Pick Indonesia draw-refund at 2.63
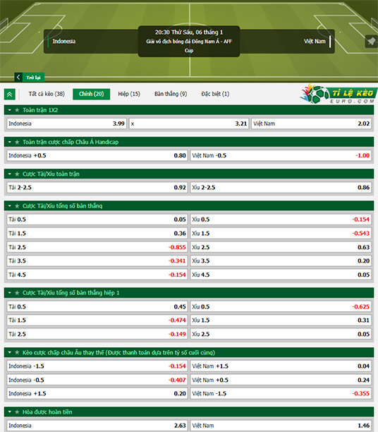Screen dimensions: 378x432 tap(97, 426)
